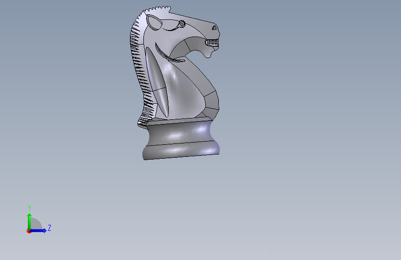Select the green Y axis arrow of the triad
Image resolution: width=401 pixels, height=260 pixels.
pyautogui.click(x=30, y=222)
